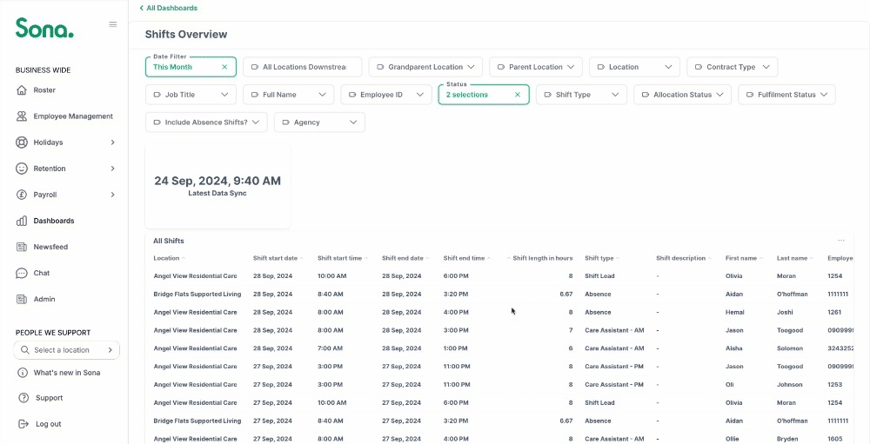Sort by Shift end time arrow
This screenshot has height=444, width=870.
489,258
